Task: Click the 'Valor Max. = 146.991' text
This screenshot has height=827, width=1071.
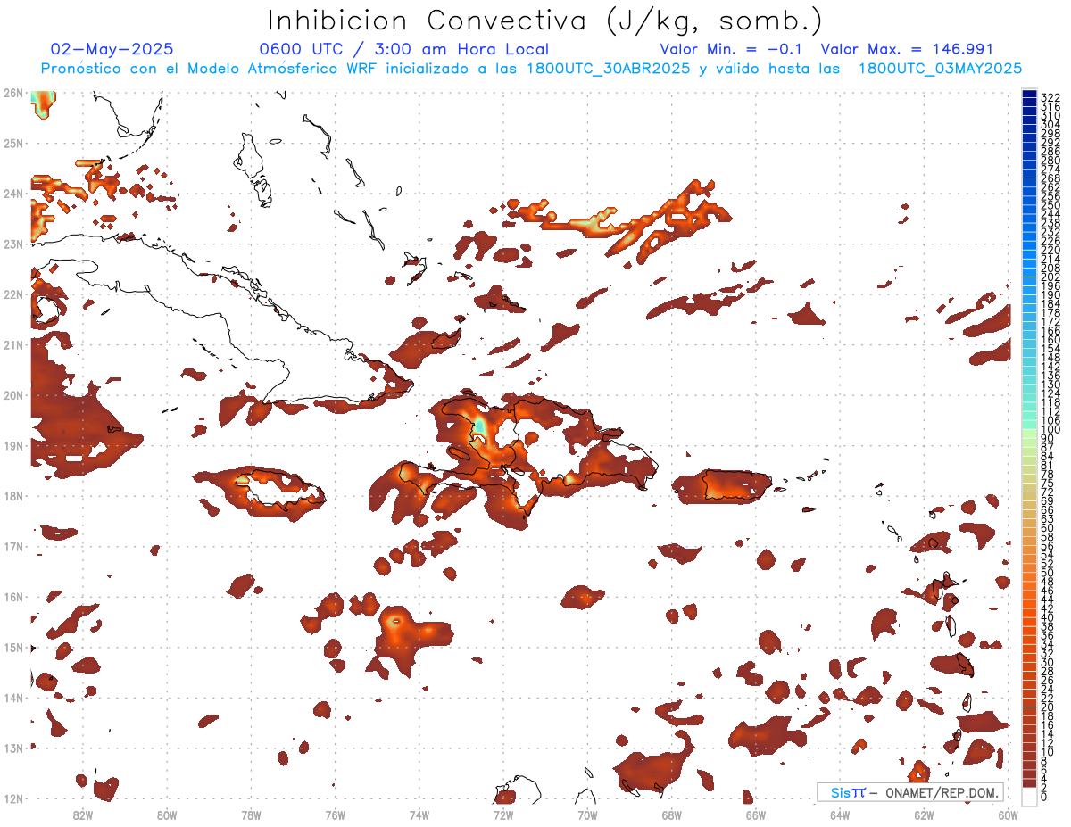Action: coord(907,49)
